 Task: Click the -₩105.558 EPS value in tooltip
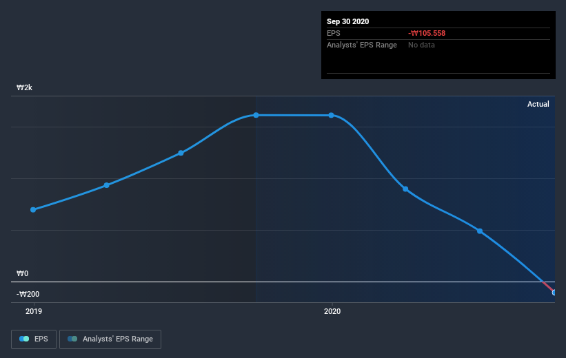[427, 34]
